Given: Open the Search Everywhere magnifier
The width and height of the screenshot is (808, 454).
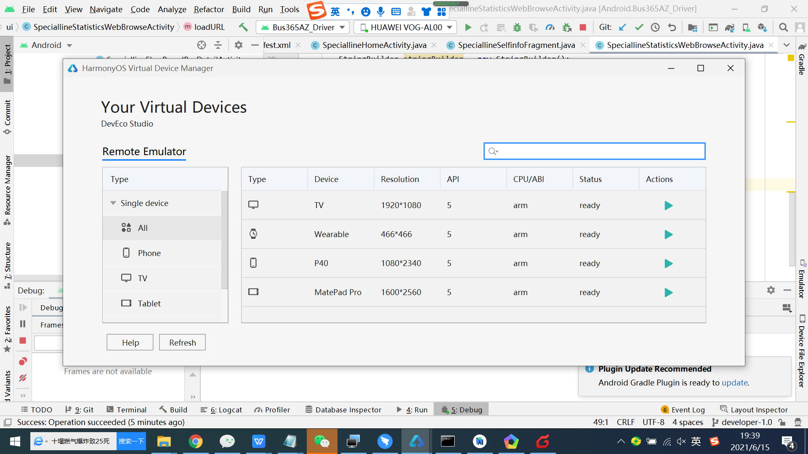Looking at the screenshot, I should pyautogui.click(x=783, y=27).
